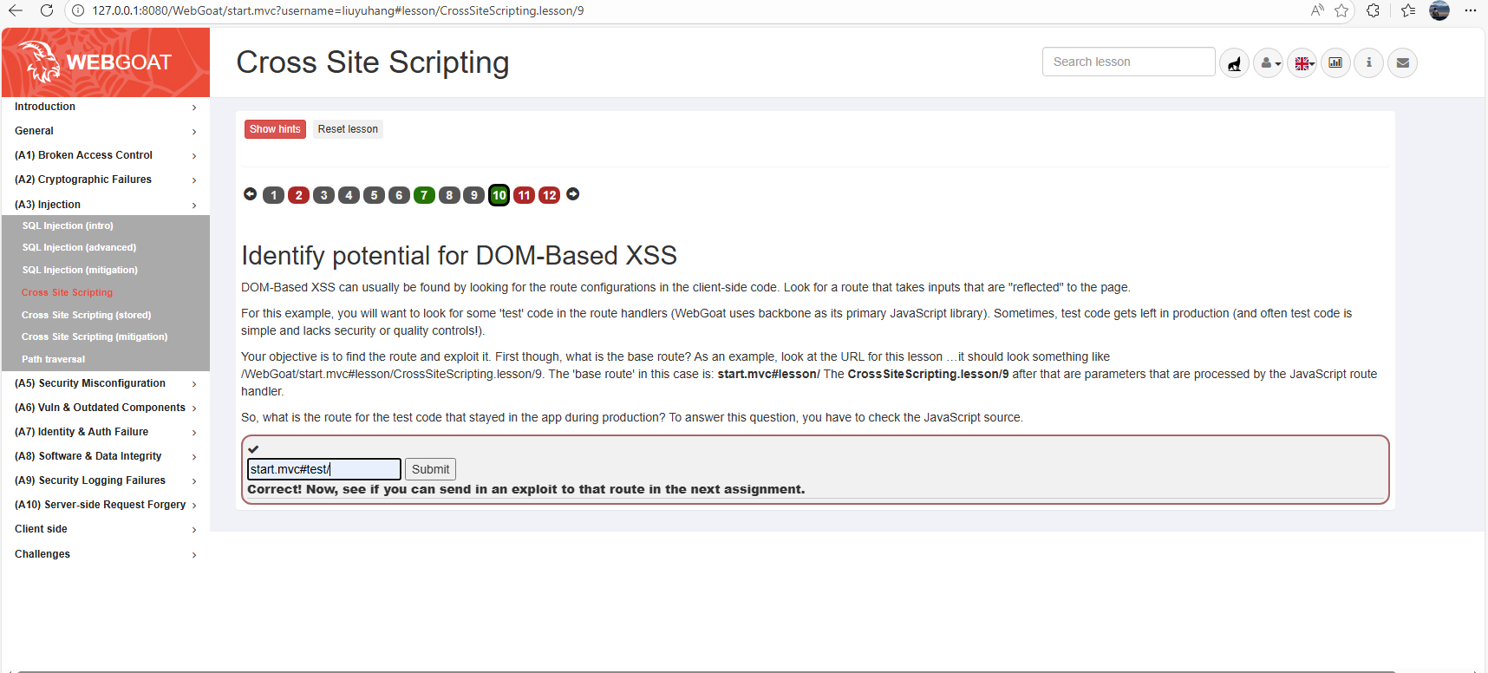Open browser favorites list icon
This screenshot has width=1488, height=673.
tap(1408, 10)
